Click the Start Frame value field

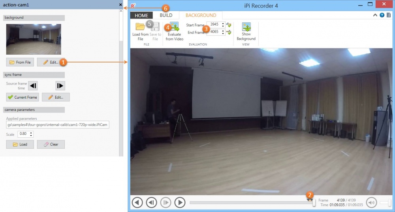tap(214, 25)
